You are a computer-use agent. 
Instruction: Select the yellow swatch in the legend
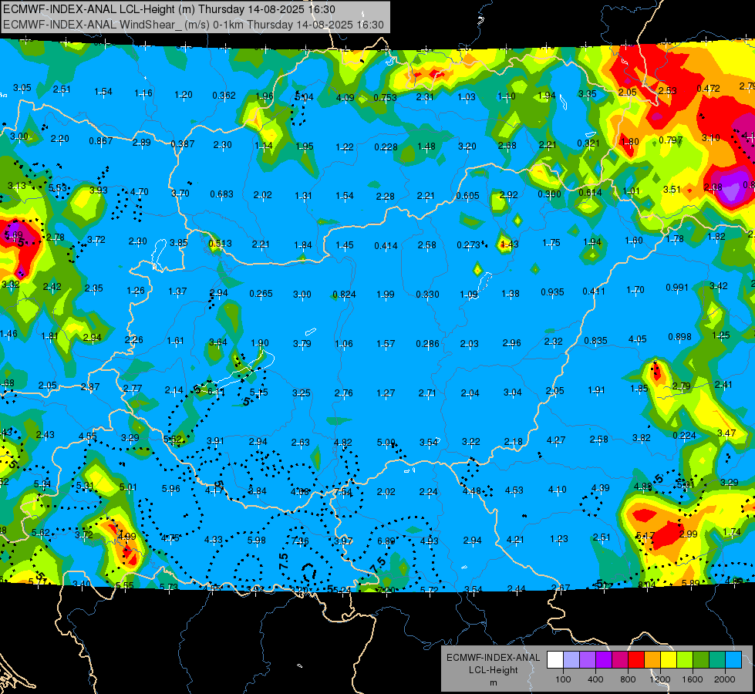(669, 660)
